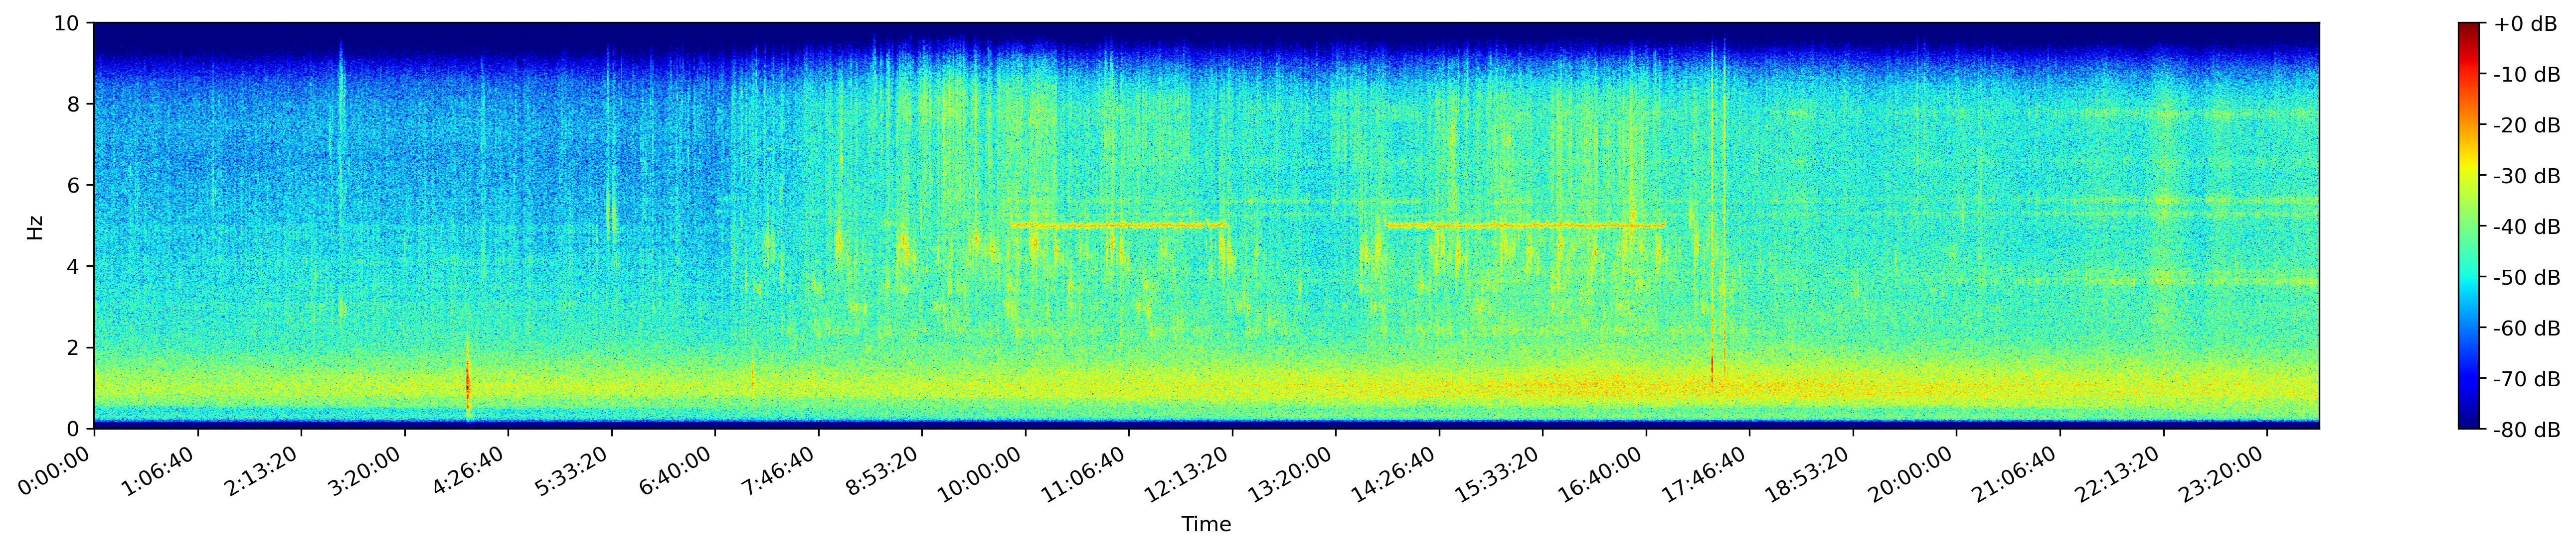Screen dimensions: 2576x550
Task: Click the 8 Hz tick label
Action: pyautogui.click(x=74, y=104)
